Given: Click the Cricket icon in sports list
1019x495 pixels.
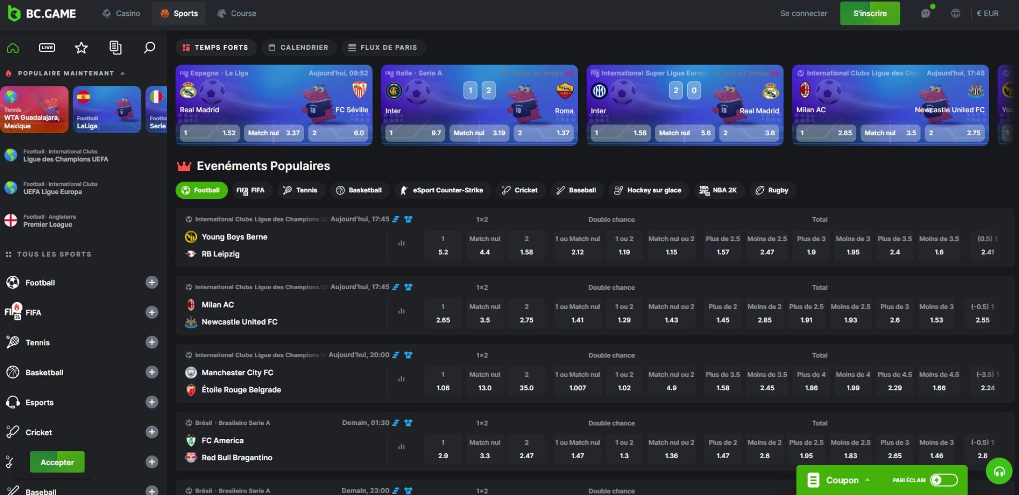Looking at the screenshot, I should [13, 432].
